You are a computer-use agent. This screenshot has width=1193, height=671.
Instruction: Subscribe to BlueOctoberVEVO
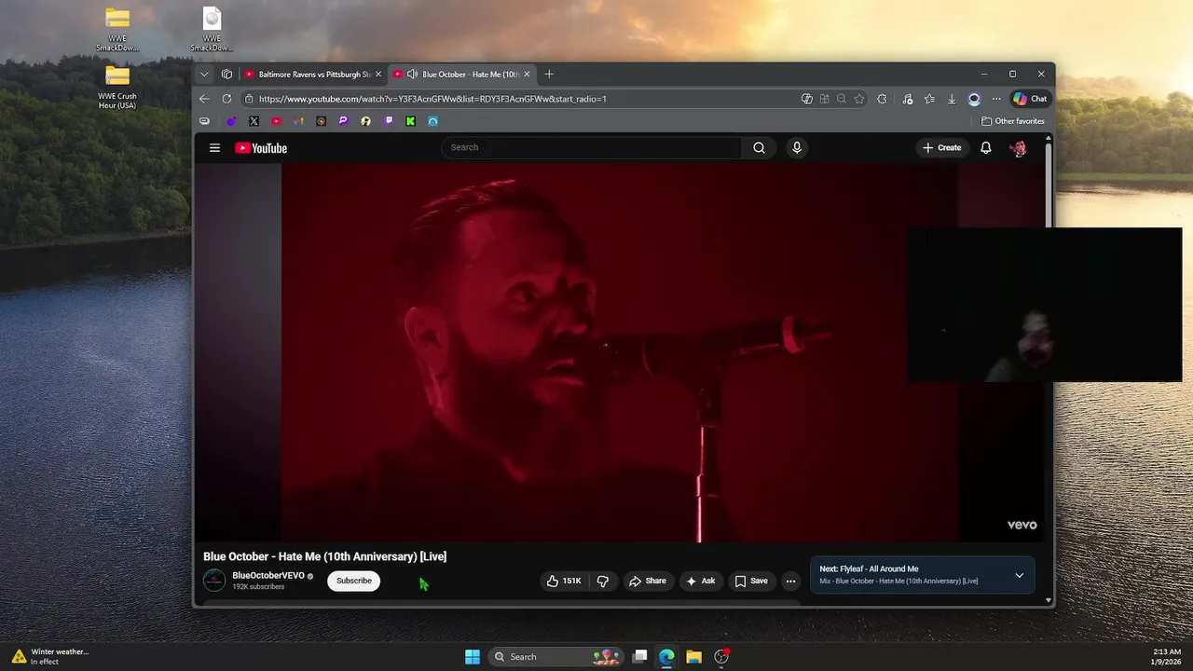point(353,581)
